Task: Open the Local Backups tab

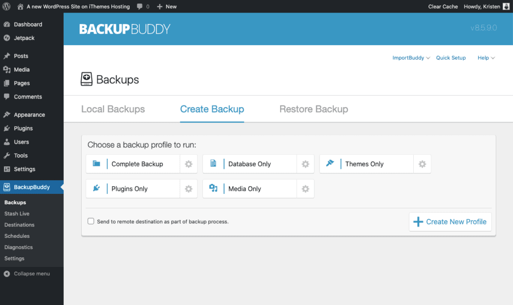Action: [113, 109]
